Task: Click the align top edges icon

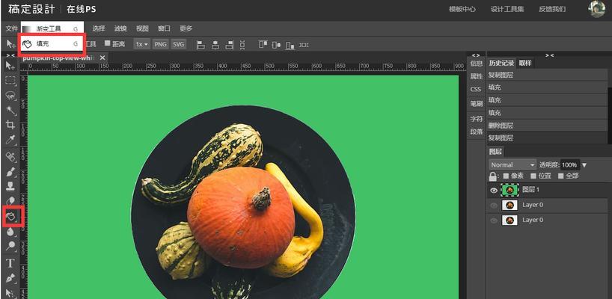Action: pos(263,44)
